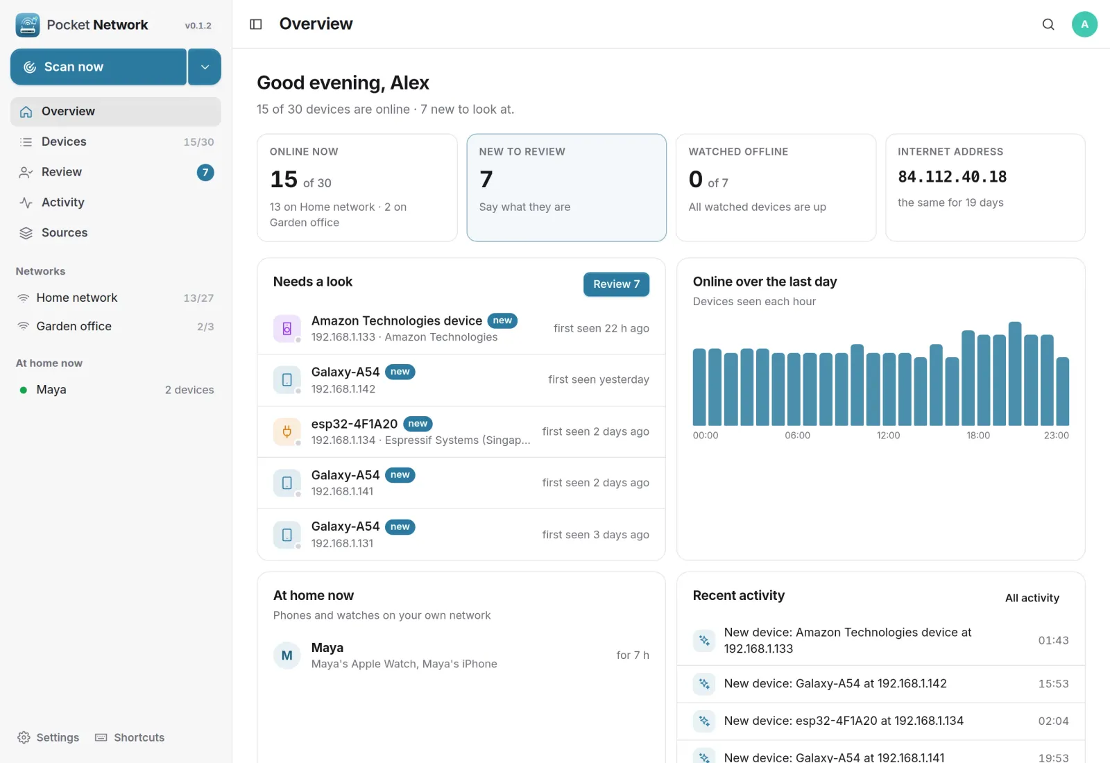1110x763 pixels.
Task: Click the "01:43" activity timestamp
Action: (1053, 640)
